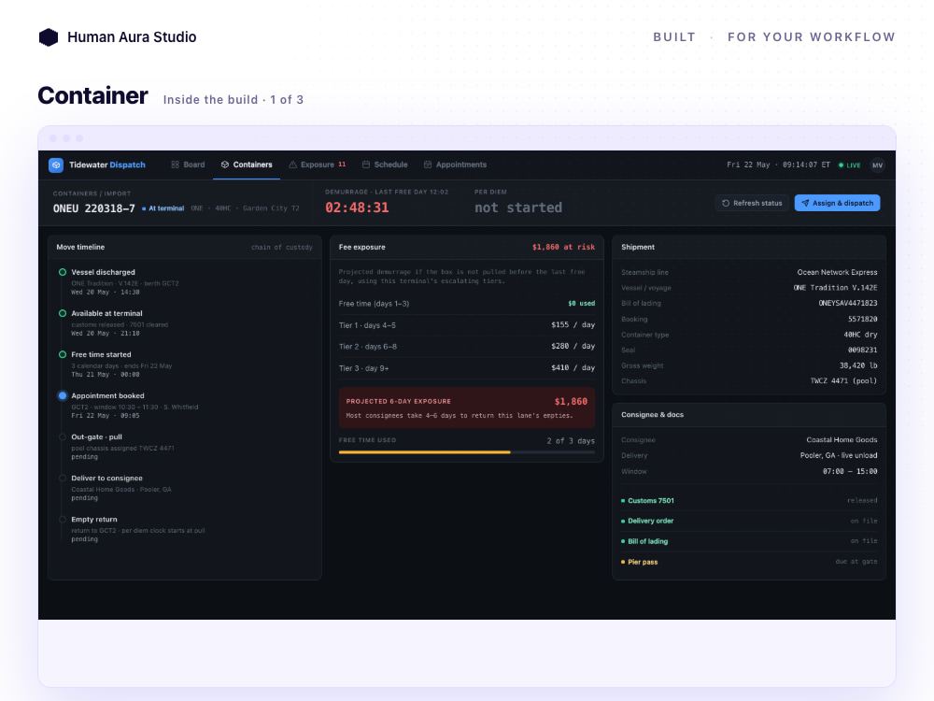Open the MV user avatar
Screen dimensions: 934x701
(877, 165)
